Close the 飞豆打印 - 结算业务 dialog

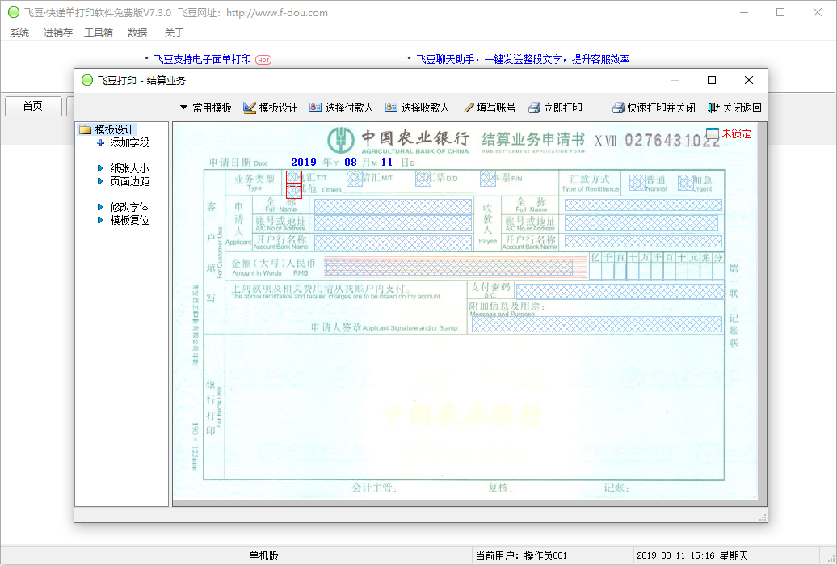pos(749,80)
